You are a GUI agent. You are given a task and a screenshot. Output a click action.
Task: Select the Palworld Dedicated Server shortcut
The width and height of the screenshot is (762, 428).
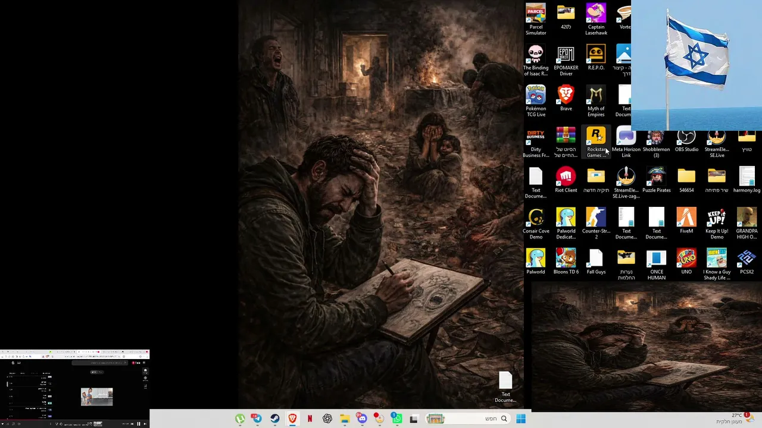566,224
